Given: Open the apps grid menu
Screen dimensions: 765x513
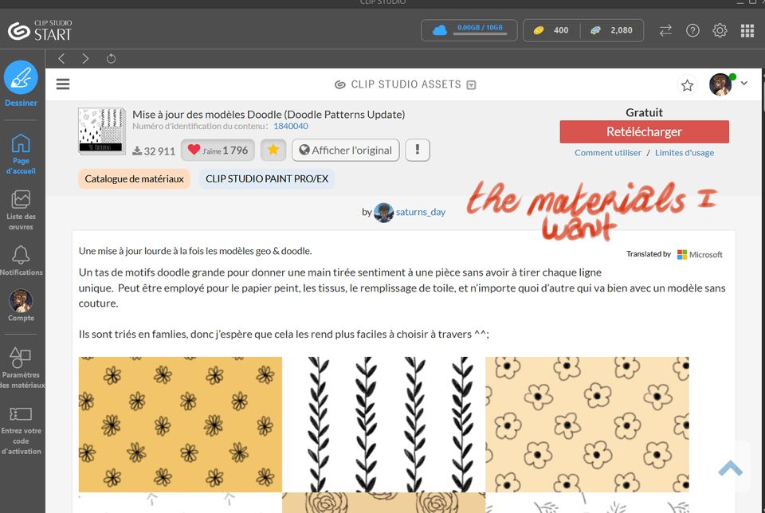Looking at the screenshot, I should (x=747, y=30).
